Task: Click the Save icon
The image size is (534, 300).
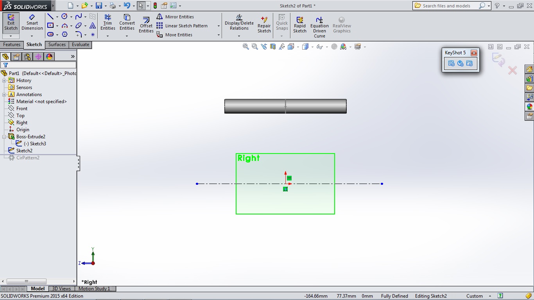Action: click(x=99, y=5)
